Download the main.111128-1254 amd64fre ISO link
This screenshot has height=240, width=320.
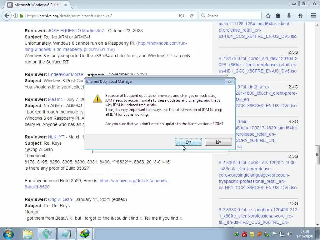pyautogui.click(x=257, y=30)
